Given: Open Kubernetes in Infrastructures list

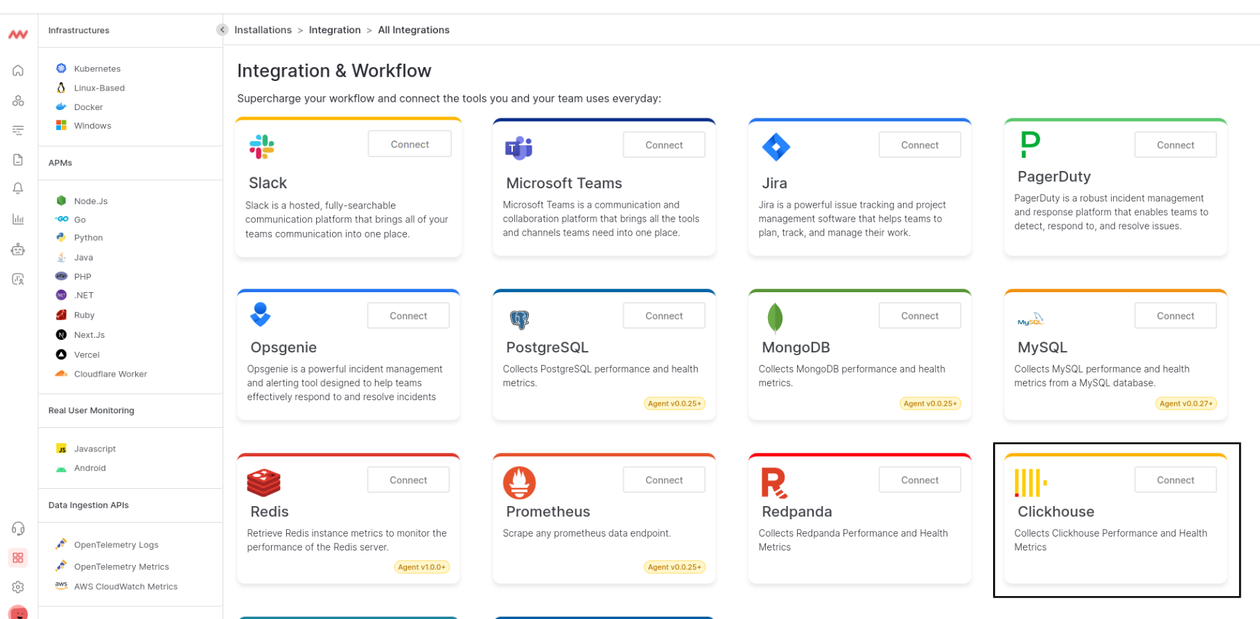Looking at the screenshot, I should (x=97, y=69).
